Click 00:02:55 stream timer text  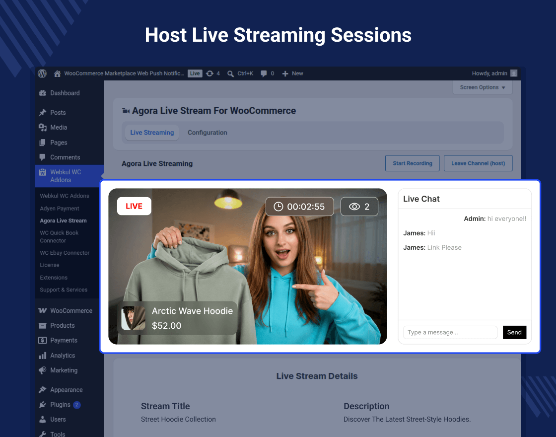coord(306,207)
